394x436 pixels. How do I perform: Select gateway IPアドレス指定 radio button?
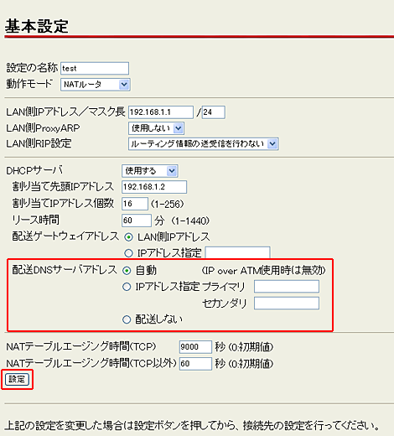click(x=128, y=253)
